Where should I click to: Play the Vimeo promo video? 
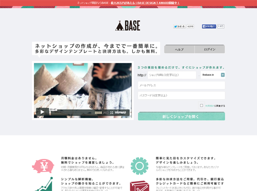(42, 112)
